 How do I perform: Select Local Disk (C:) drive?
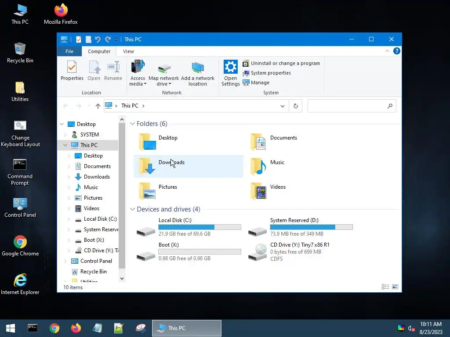[188, 228]
